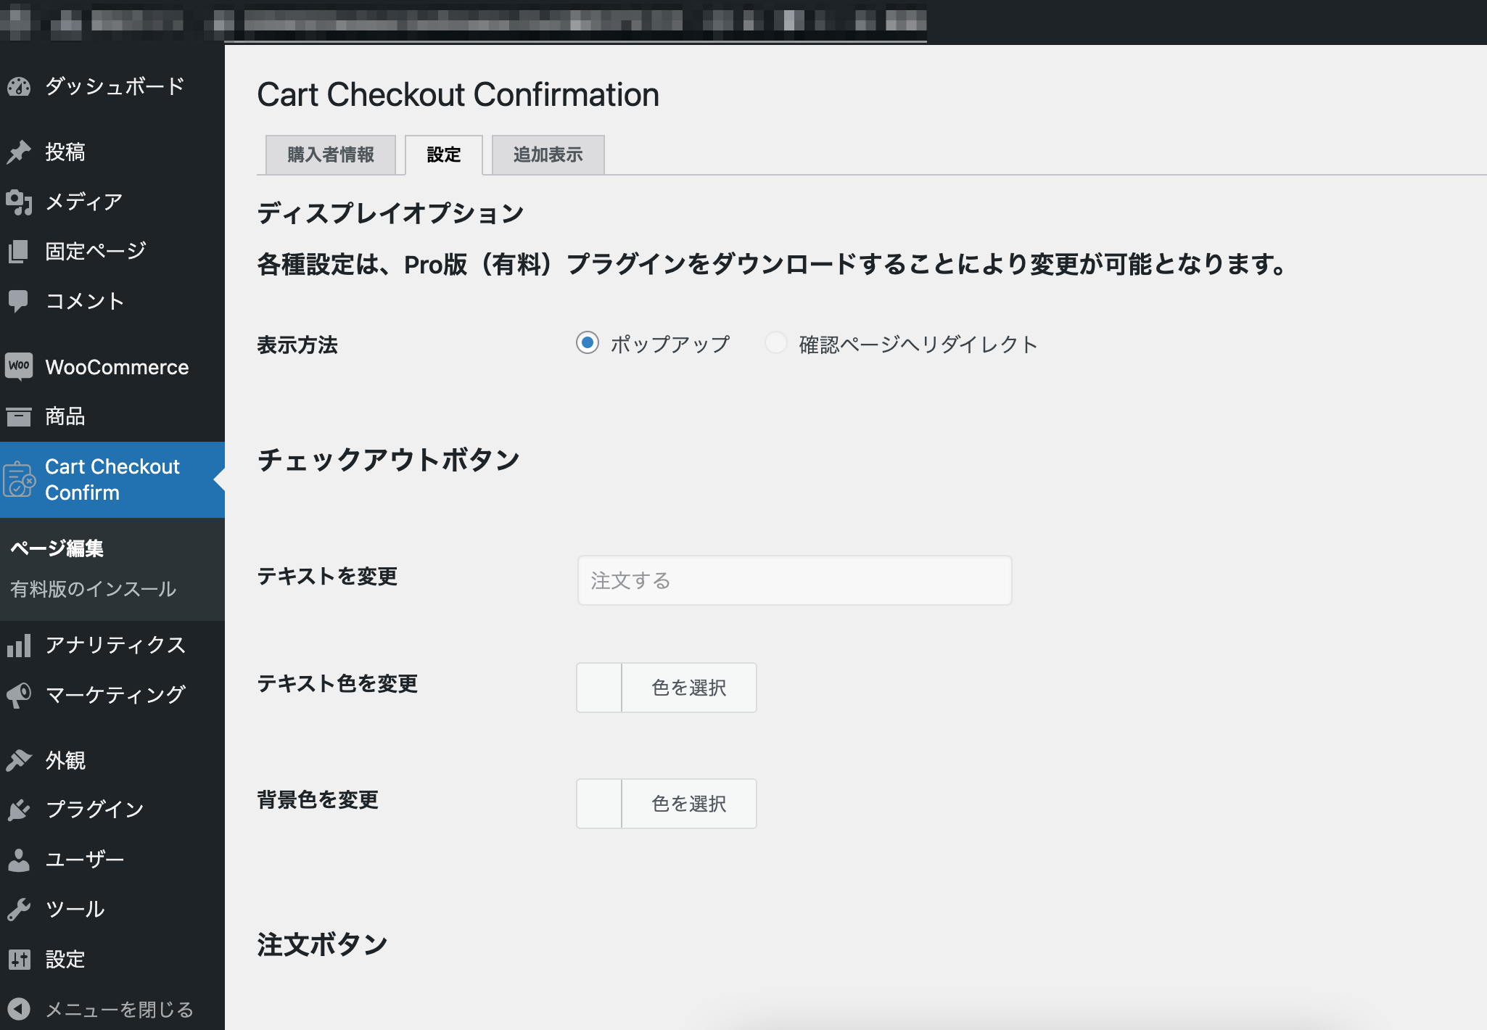The width and height of the screenshot is (1487, 1030).
Task: Click the pushpin icon beside 投稿
Action: 19,152
